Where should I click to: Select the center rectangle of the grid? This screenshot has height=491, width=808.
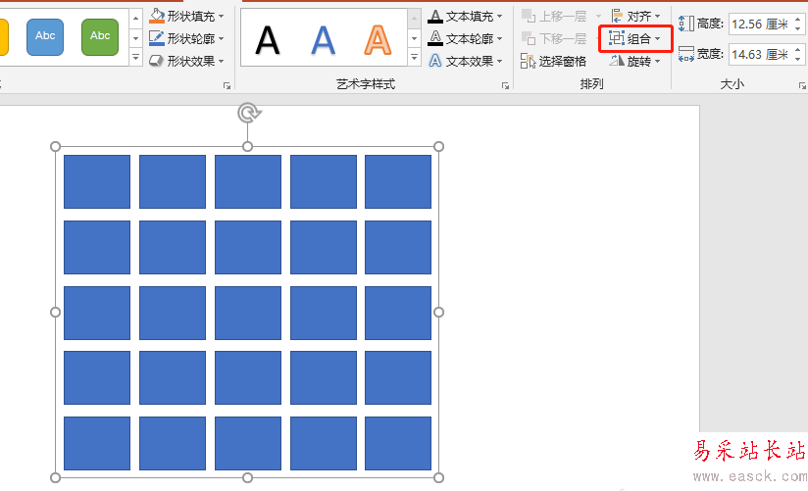click(248, 313)
